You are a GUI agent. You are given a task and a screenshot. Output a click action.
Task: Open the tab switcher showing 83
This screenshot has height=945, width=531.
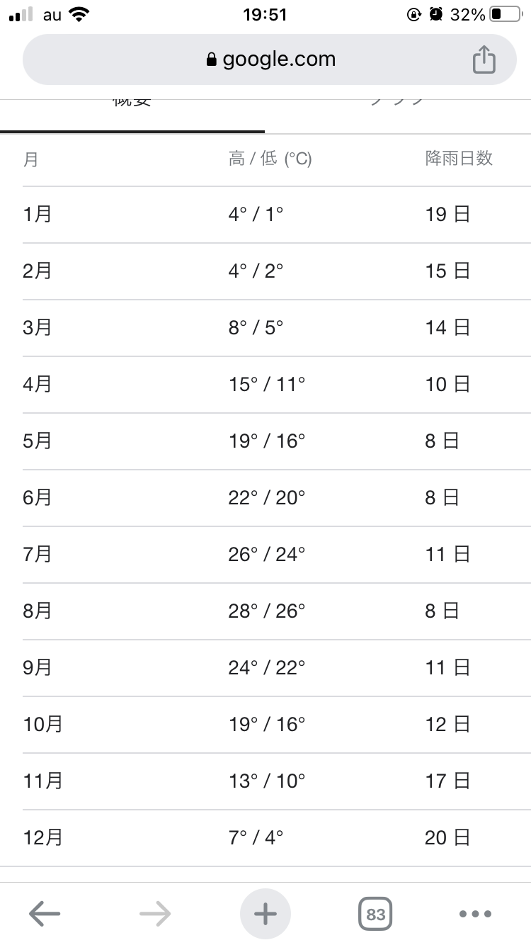(375, 914)
